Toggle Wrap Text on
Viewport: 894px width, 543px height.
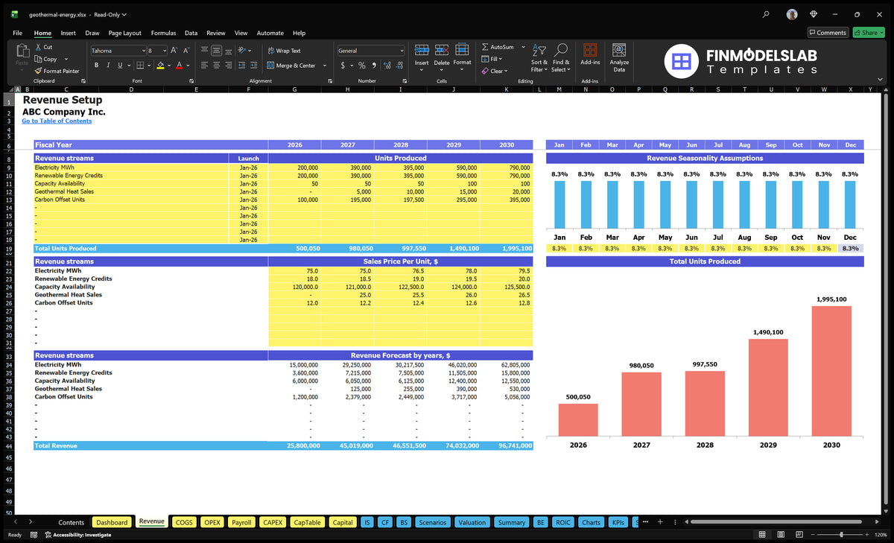click(x=283, y=51)
